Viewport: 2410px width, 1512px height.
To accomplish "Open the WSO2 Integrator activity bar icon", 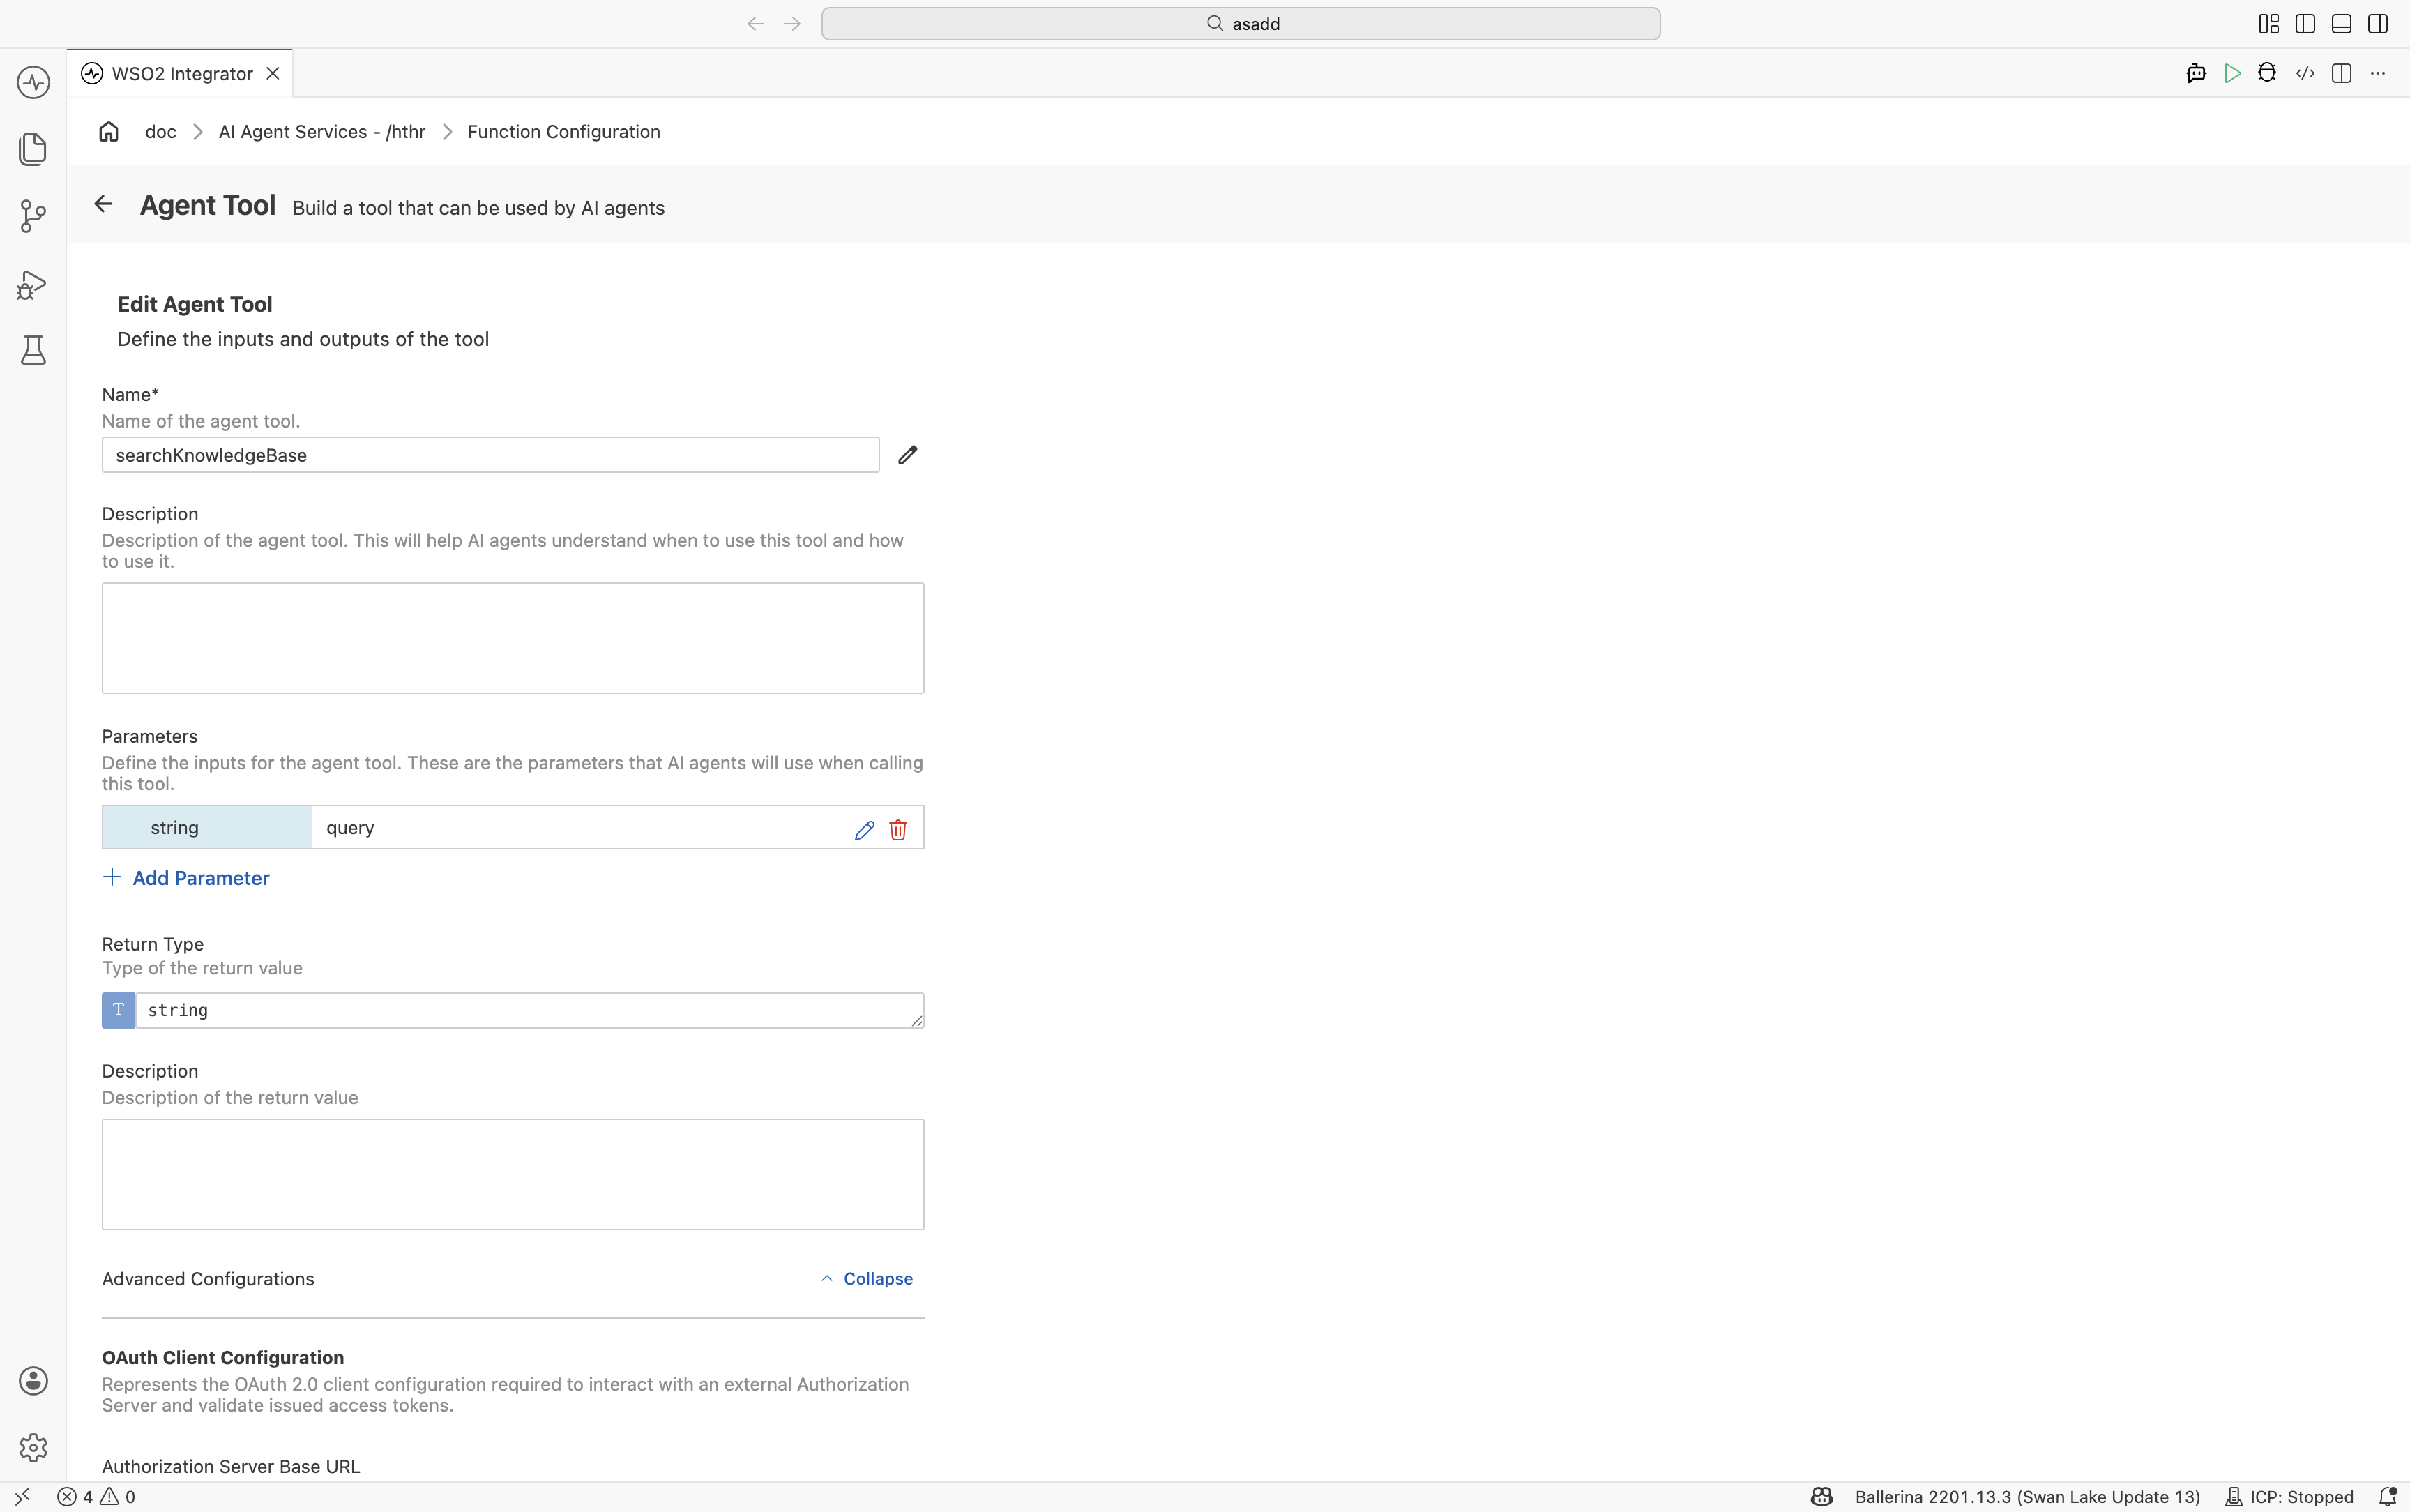I will [x=33, y=82].
